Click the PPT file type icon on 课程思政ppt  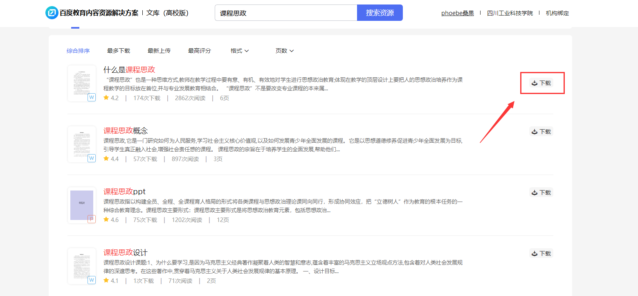click(x=92, y=219)
